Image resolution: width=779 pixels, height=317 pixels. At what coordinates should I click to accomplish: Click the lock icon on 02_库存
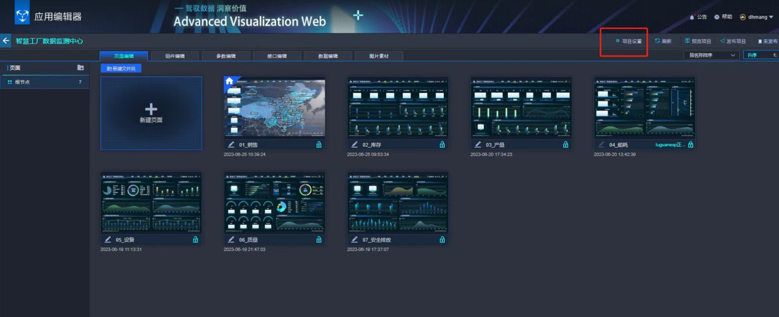(x=442, y=145)
